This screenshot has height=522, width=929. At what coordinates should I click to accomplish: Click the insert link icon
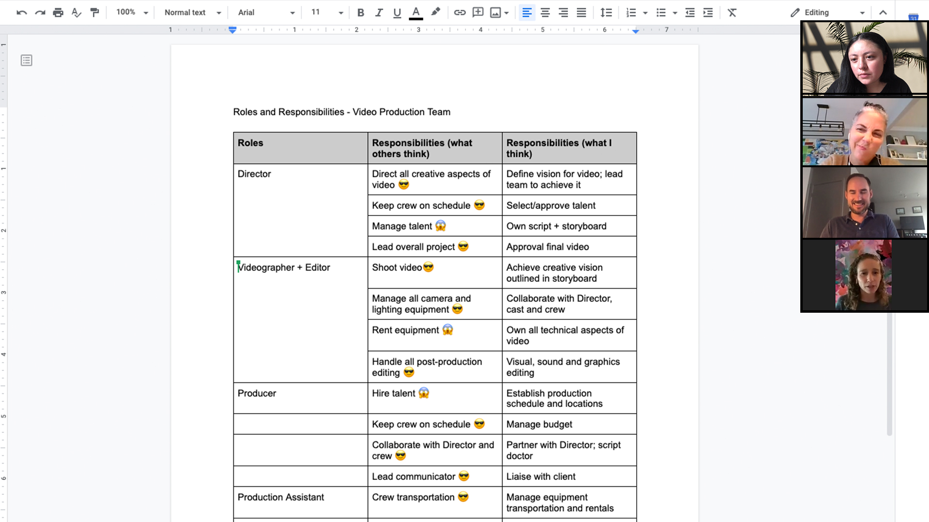point(459,12)
